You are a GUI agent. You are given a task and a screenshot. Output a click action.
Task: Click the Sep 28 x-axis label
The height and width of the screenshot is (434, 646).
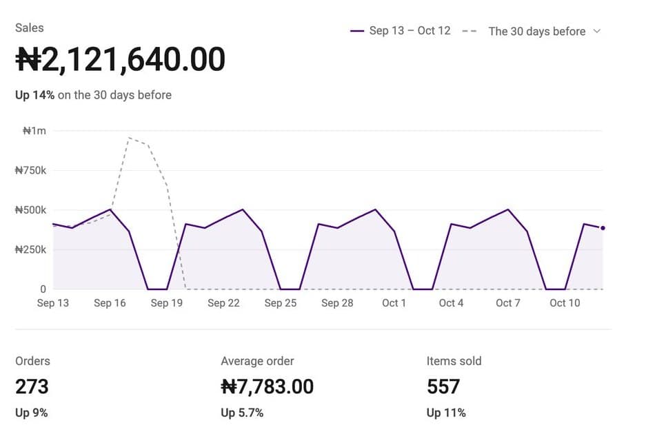point(337,303)
